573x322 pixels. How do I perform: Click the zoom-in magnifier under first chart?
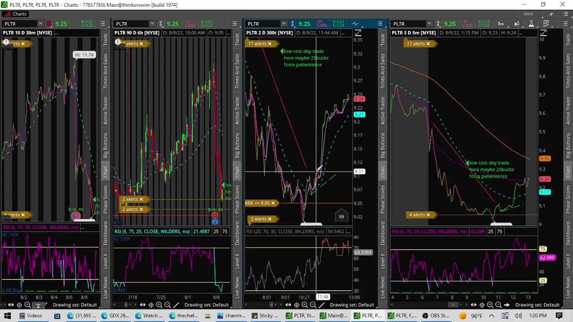[27, 305]
